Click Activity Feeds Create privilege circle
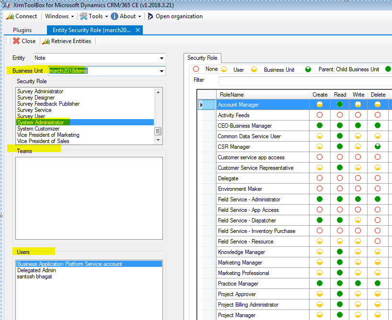 [320, 115]
